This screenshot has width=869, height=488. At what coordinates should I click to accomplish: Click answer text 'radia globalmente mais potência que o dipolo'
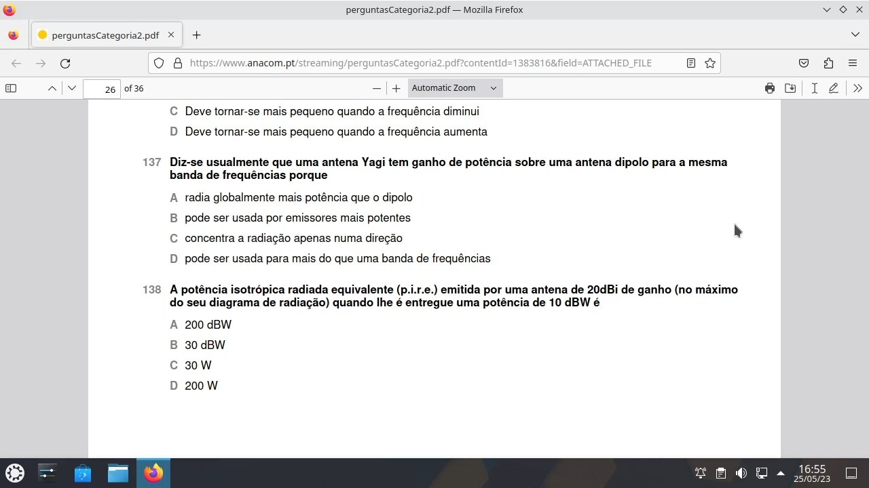pyautogui.click(x=299, y=197)
